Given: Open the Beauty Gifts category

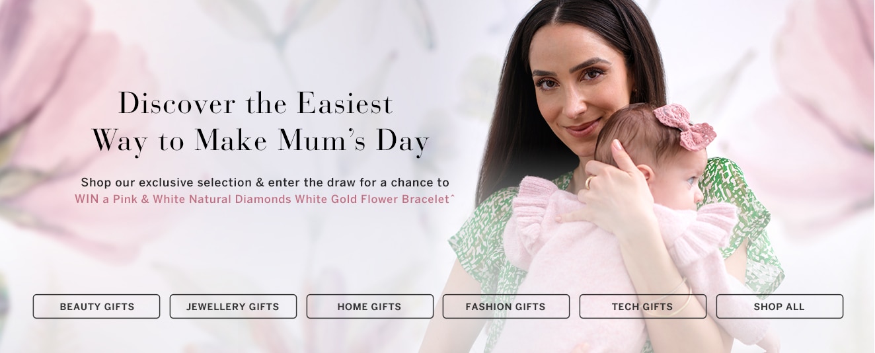Looking at the screenshot, I should [96, 307].
